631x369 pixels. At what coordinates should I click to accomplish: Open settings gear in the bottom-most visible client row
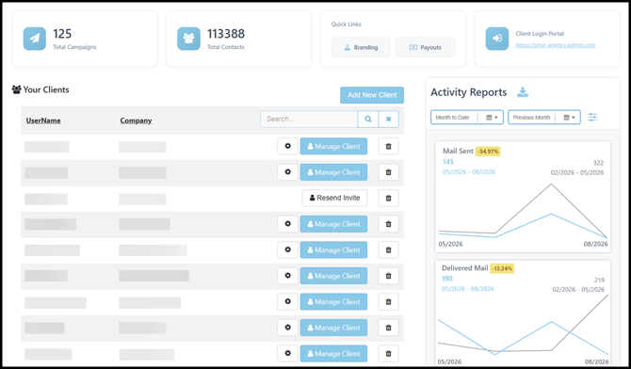point(288,353)
